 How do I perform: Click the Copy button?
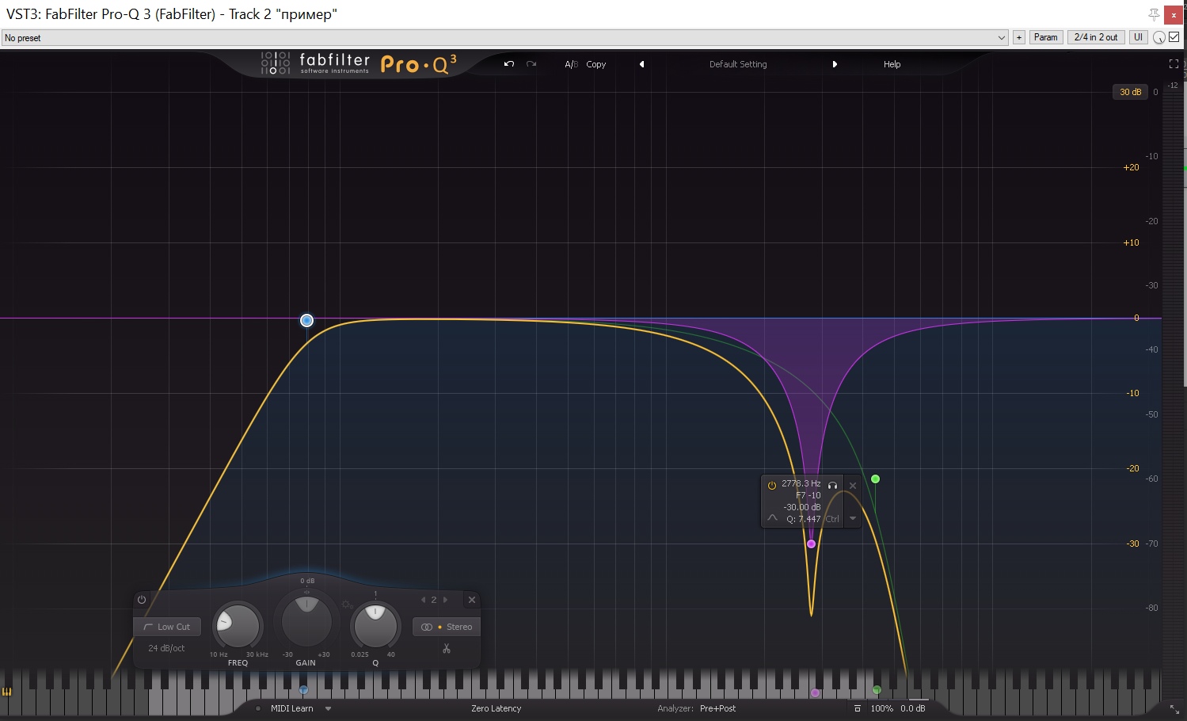click(x=595, y=64)
